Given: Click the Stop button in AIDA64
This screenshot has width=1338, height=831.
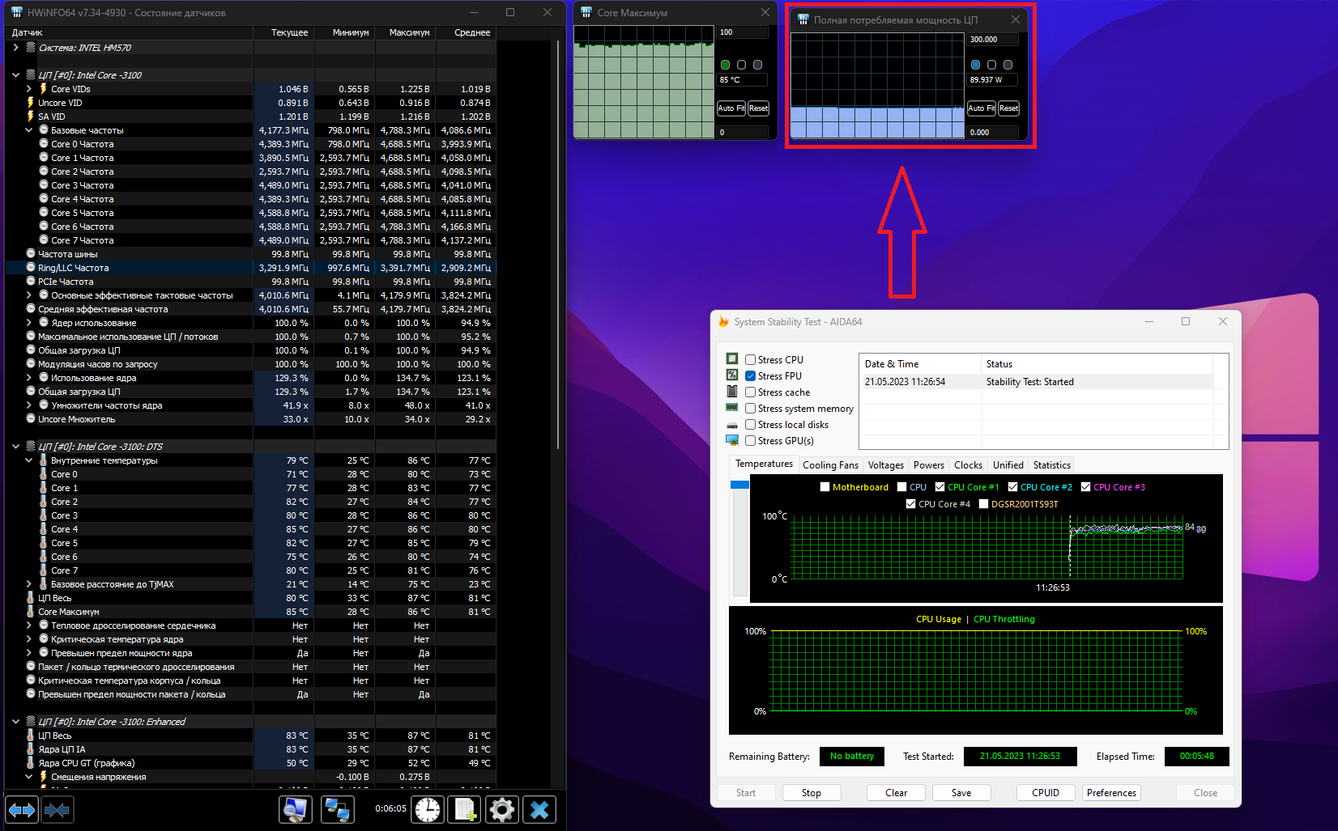Looking at the screenshot, I should [x=812, y=793].
